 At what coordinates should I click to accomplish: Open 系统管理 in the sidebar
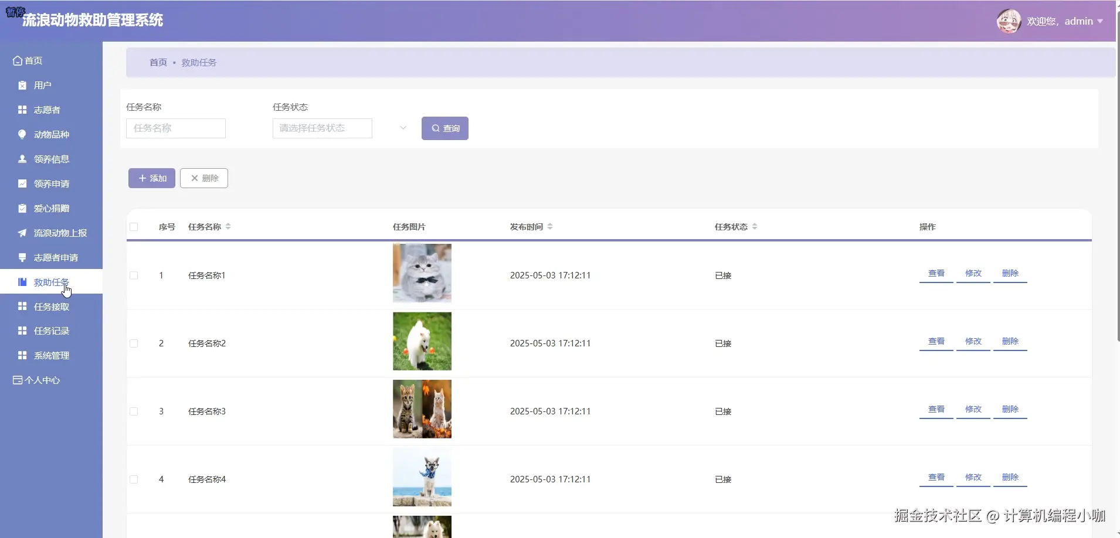tap(52, 356)
